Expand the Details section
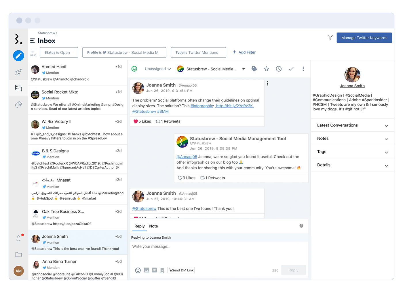Viewport: 403px width, 293px height. (352, 165)
